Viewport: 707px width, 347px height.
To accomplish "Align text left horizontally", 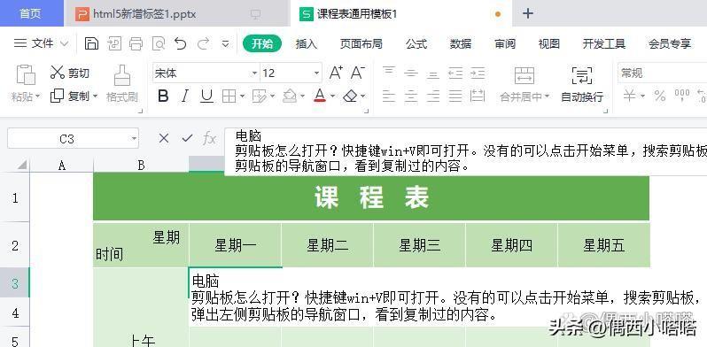I will [x=389, y=96].
